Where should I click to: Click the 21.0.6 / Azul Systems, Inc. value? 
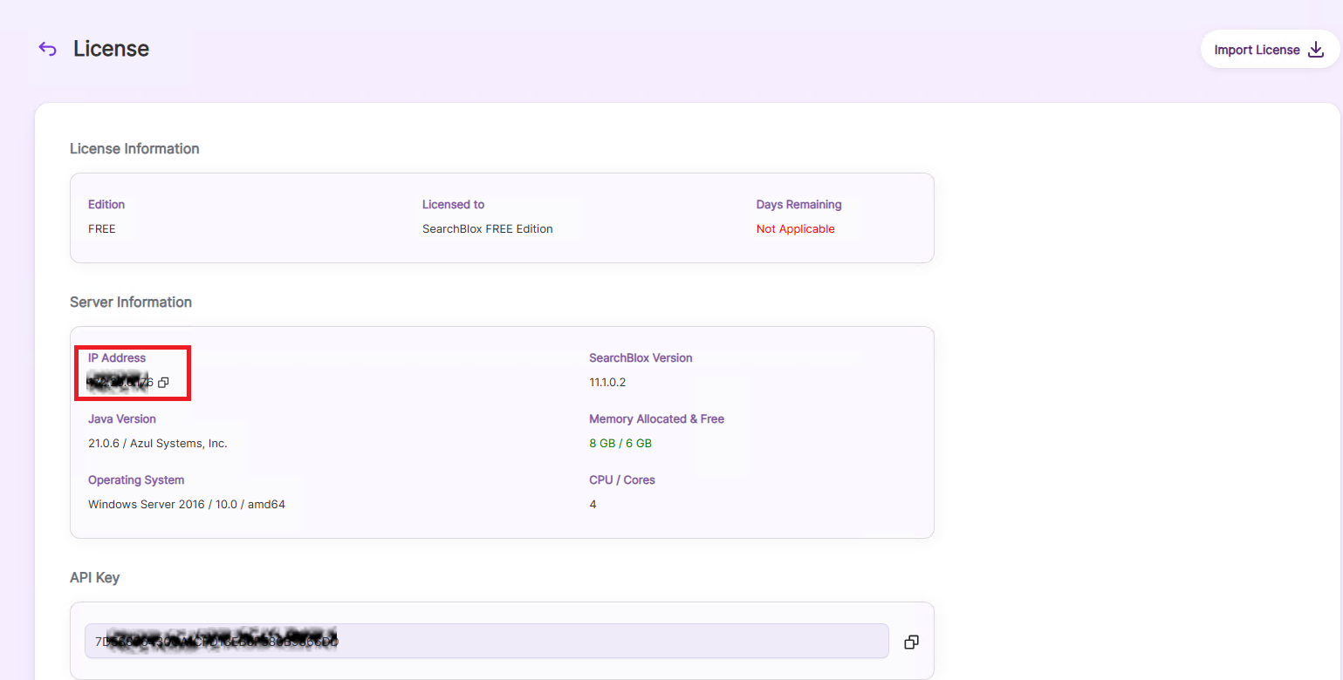tap(158, 443)
